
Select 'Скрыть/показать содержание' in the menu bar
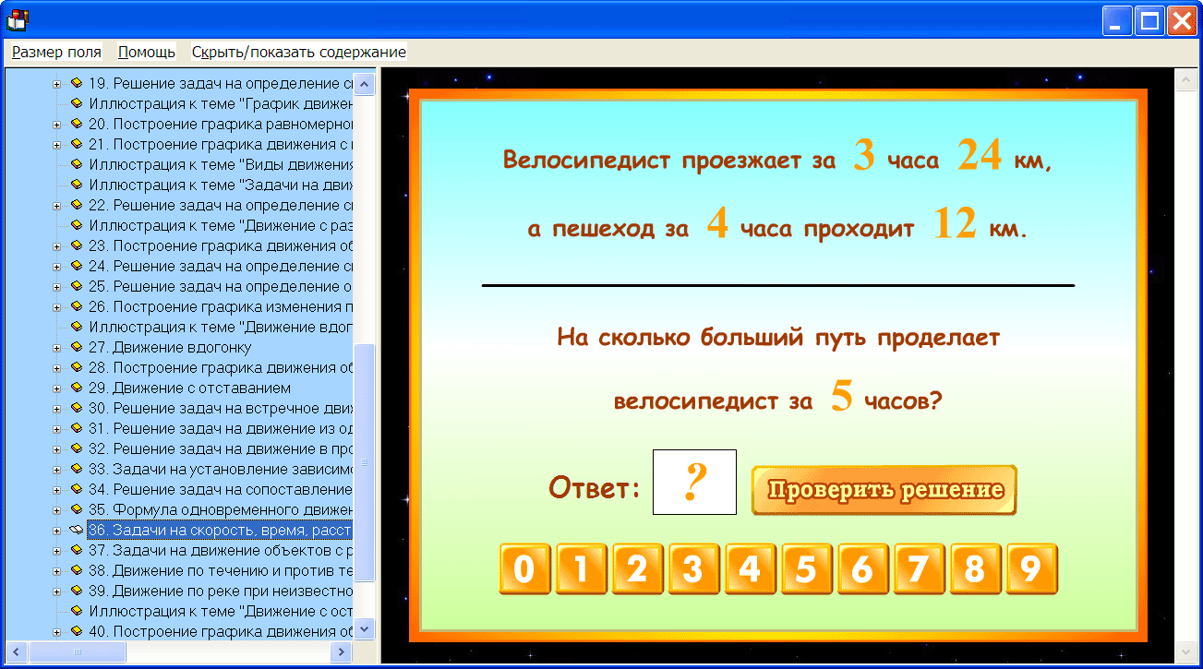[297, 52]
